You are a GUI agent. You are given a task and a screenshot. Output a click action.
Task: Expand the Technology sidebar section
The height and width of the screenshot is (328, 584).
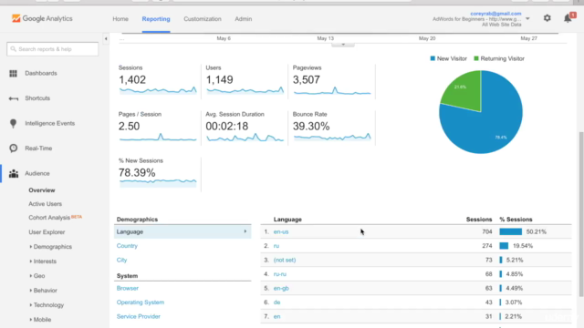[30, 304]
